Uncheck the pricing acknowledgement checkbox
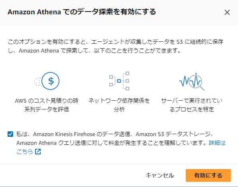Screen dimensions: 238x187 10,134
